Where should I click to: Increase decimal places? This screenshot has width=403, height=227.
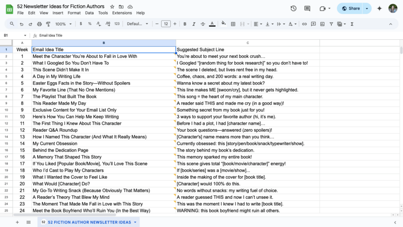tap(108, 24)
